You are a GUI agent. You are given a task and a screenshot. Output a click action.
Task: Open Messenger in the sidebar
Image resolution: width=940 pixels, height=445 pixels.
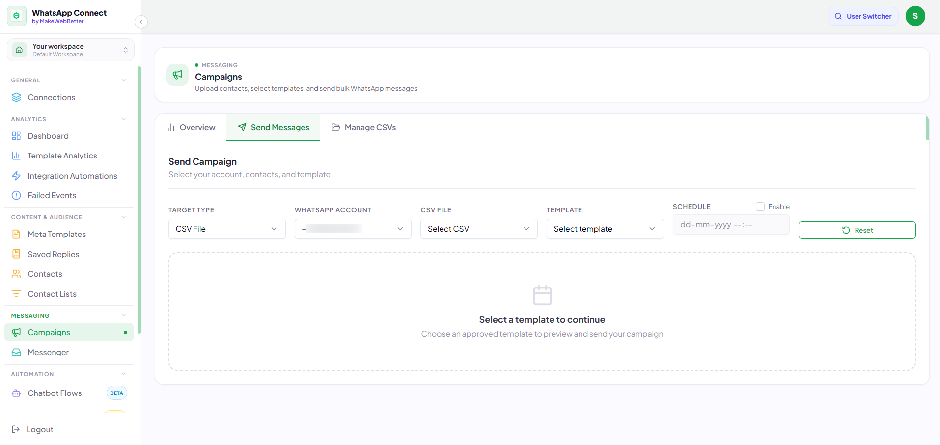[69, 352]
